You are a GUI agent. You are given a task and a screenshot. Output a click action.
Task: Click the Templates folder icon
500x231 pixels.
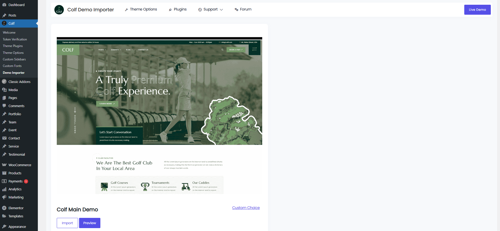tap(4, 216)
